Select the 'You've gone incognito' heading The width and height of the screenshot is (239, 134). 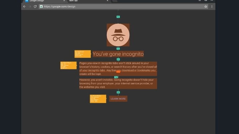click(x=118, y=54)
